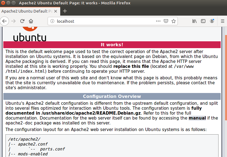Click 'mods-enabled' in the config tree
227x157 pixels.
tap(33, 154)
